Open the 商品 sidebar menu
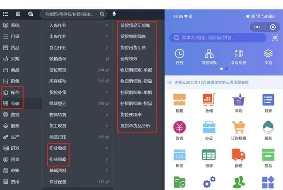Viewport: 283px width, 190px height. point(11,70)
